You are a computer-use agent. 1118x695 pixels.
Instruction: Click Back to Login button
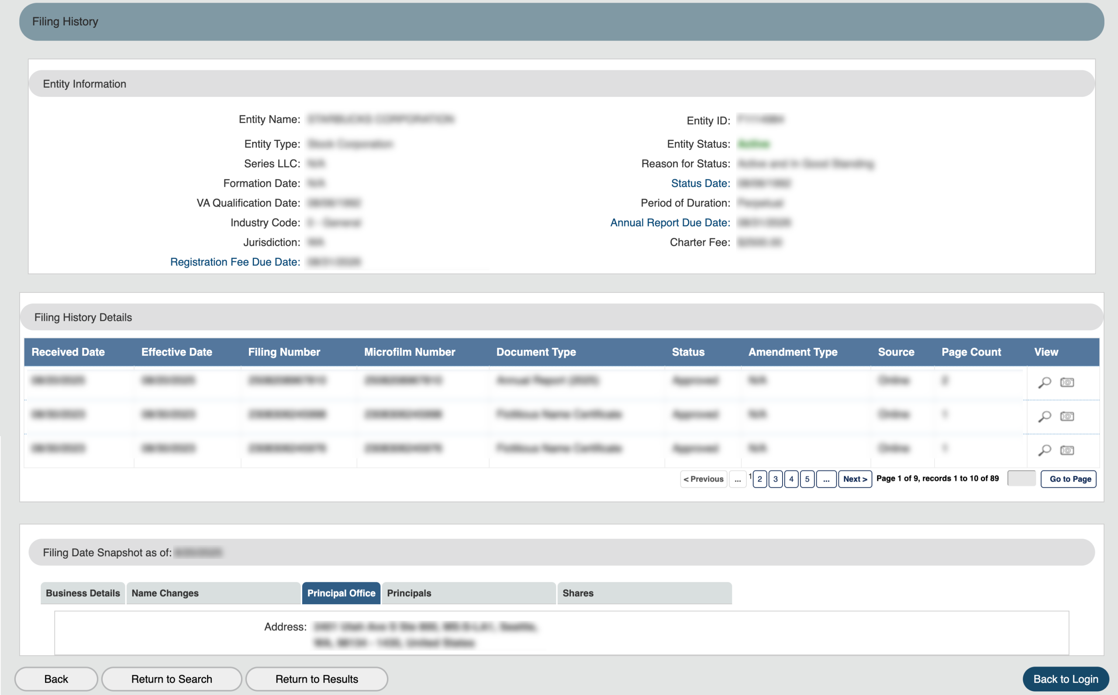tap(1066, 679)
